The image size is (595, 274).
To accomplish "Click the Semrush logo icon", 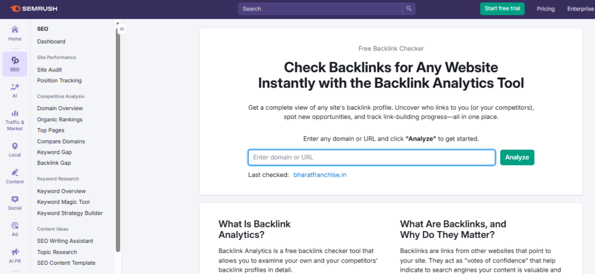I will pos(15,9).
